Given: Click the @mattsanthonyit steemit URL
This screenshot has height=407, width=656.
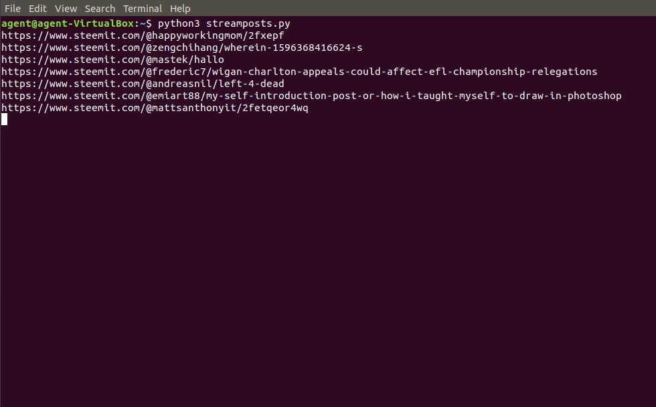Looking at the screenshot, I should coord(155,108).
